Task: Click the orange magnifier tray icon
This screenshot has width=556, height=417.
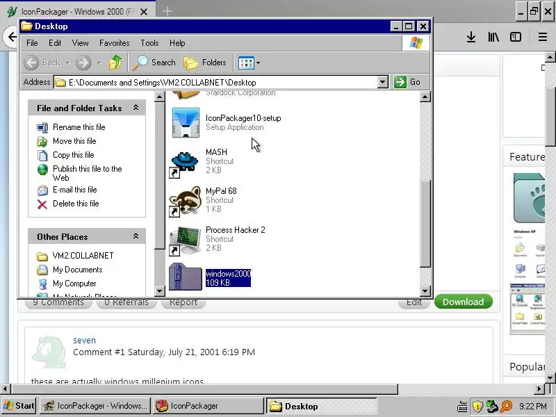Action: [507, 407]
